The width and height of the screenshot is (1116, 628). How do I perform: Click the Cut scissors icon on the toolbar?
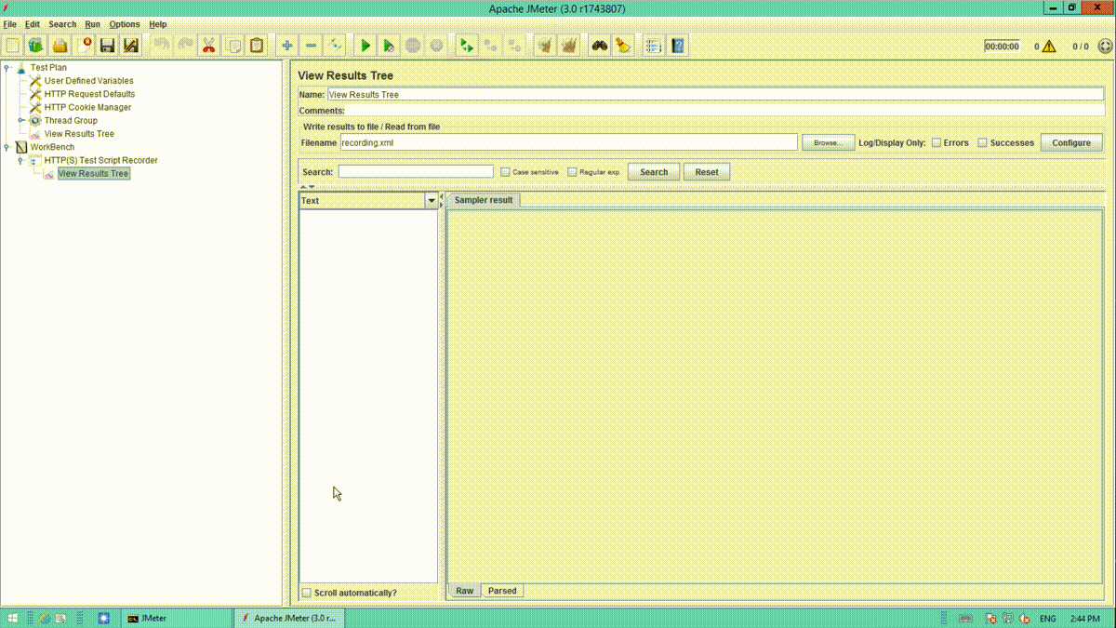pos(208,45)
